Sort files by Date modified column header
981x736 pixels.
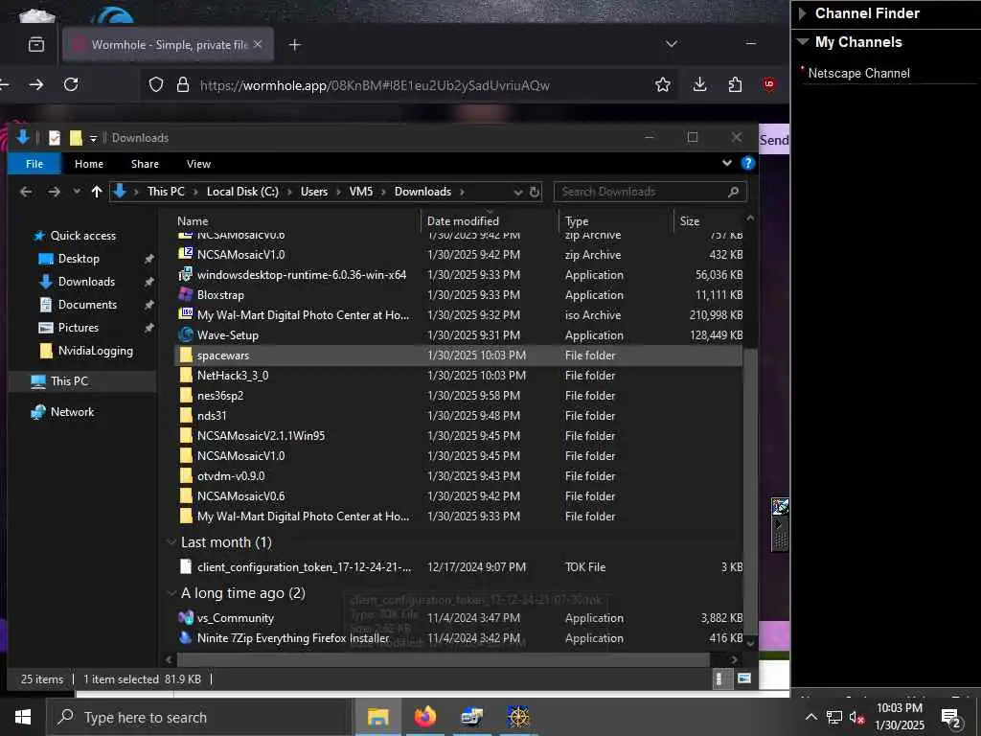pyautogui.click(x=463, y=221)
